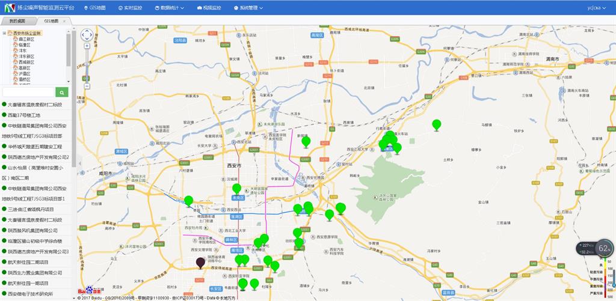Image resolution: width=616 pixels, height=301 pixels.
Task: Select 航天新佳园一期项目 in site list
Action: pos(28,284)
